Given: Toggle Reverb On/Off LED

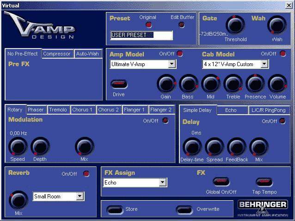Looking at the screenshot, I should pyautogui.click(x=86, y=173).
